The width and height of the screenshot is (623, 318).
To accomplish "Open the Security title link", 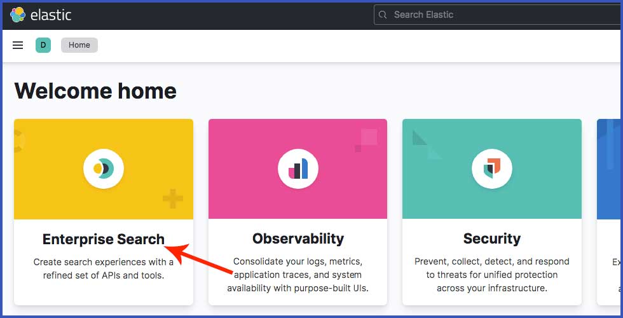I will click(492, 239).
